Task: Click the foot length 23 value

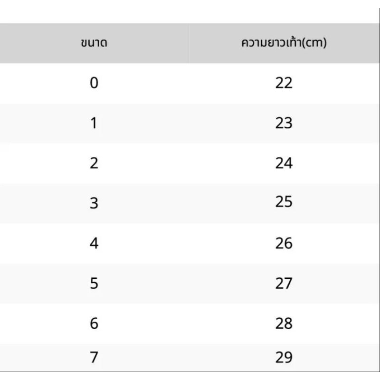Action: tap(284, 123)
